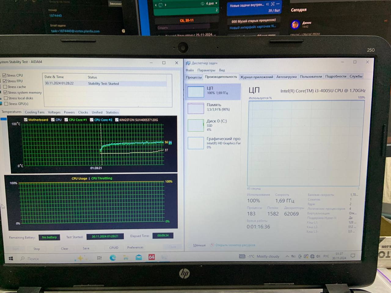Expand hidden system tray icons chevron

point(287,256)
